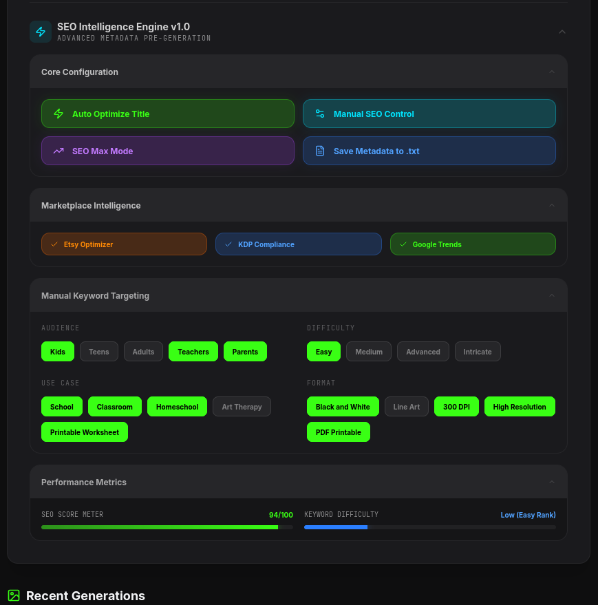
Task: Deselect the School use case tag
Action: 62,407
